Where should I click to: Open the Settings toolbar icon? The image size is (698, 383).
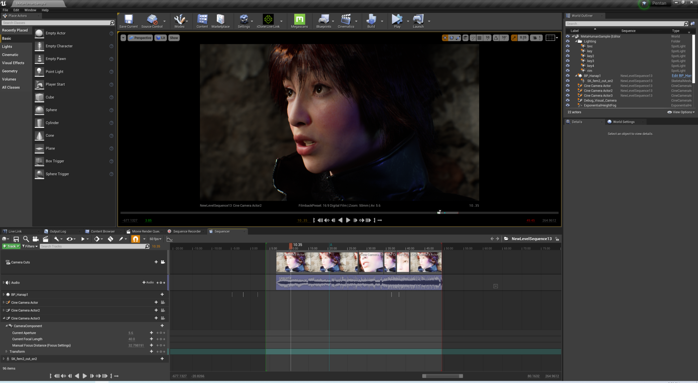tap(244, 21)
